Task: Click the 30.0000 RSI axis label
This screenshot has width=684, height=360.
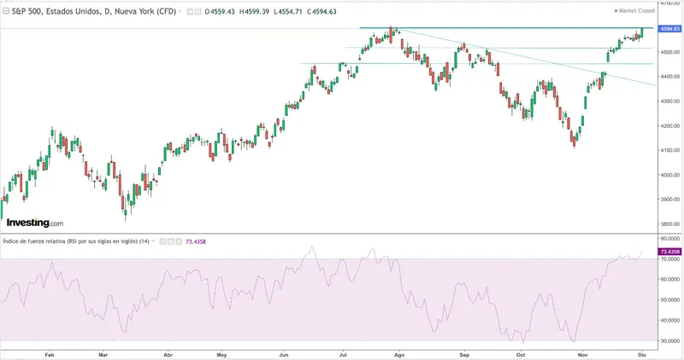Action: [x=670, y=341]
